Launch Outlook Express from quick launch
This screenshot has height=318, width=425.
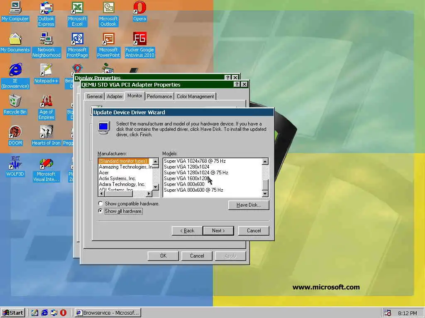[54, 313]
